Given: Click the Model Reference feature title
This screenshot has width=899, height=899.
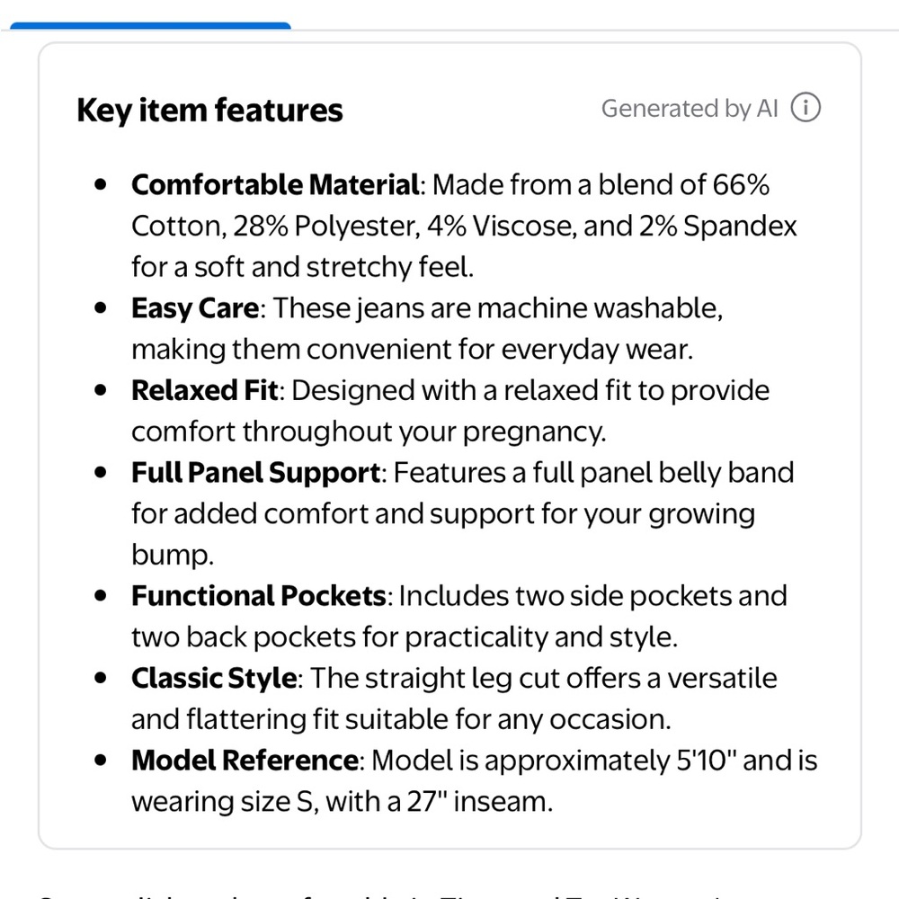Looking at the screenshot, I should point(245,761).
